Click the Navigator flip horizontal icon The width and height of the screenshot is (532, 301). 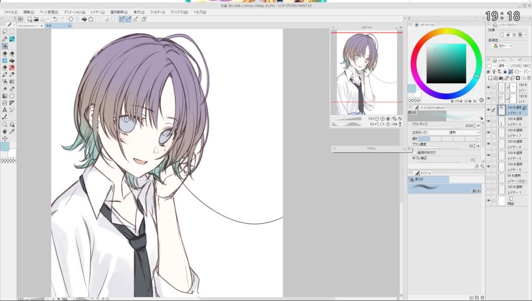[x=394, y=124]
